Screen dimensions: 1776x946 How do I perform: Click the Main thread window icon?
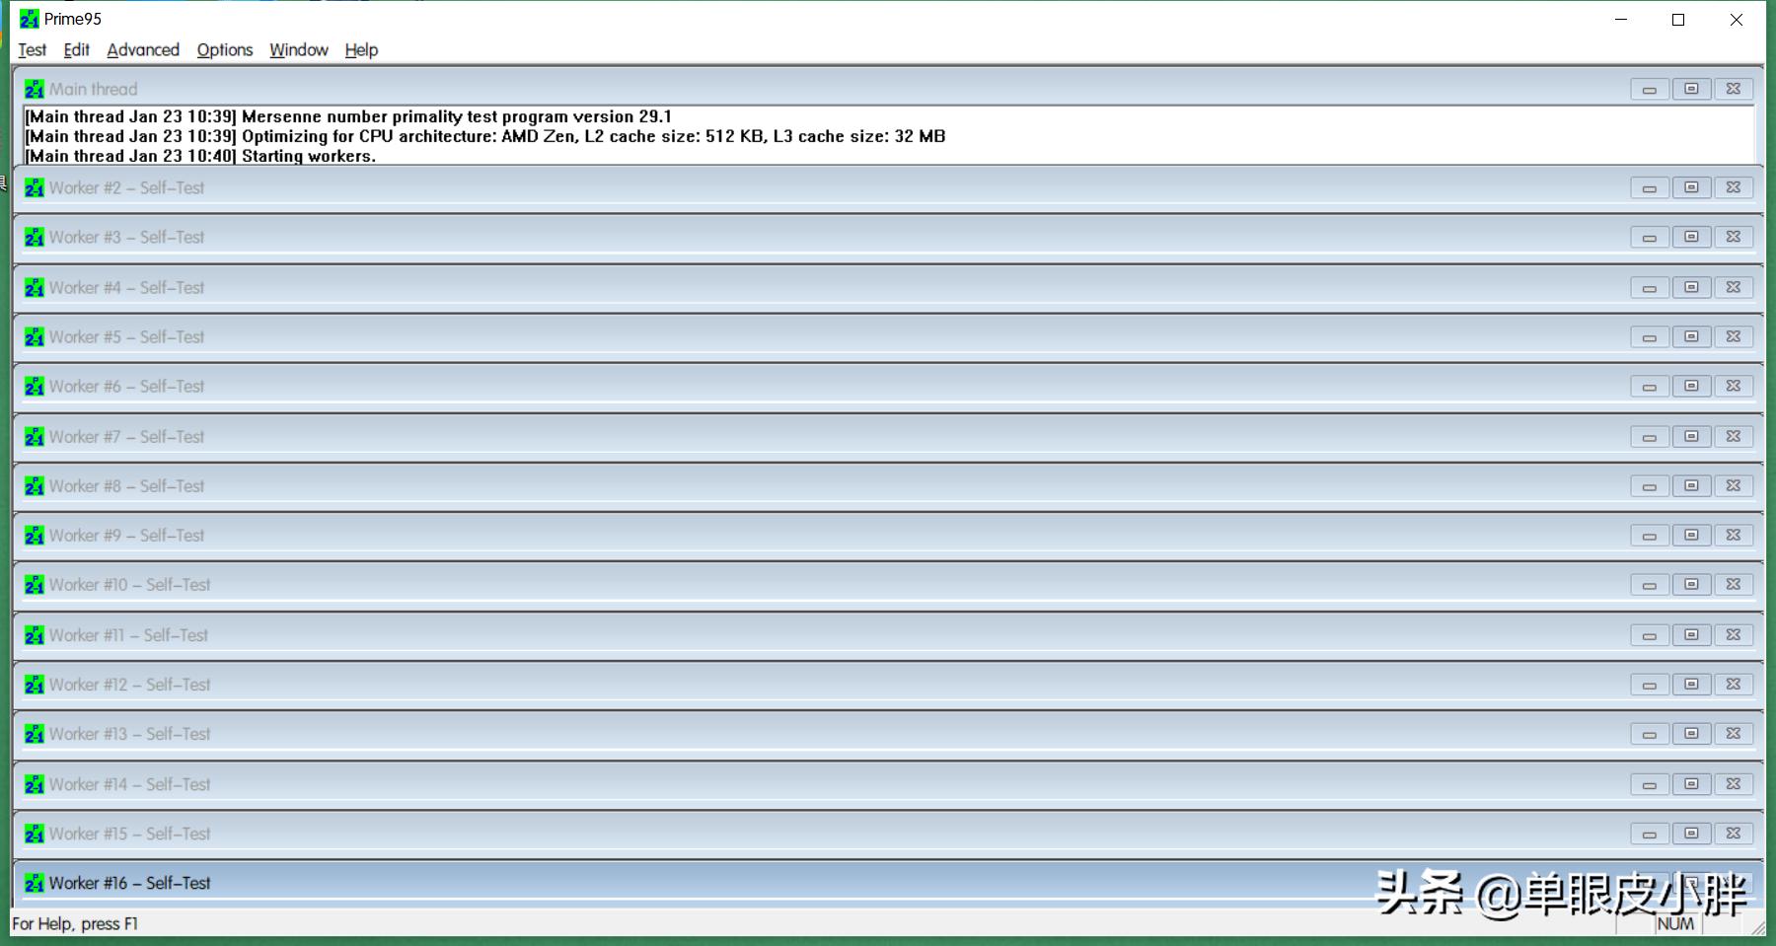(35, 89)
